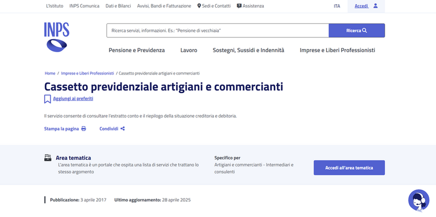This screenshot has height=217, width=436.
Task: Click Imprese e Liberi Professionisti breadcrumb link
Action: coord(88,73)
